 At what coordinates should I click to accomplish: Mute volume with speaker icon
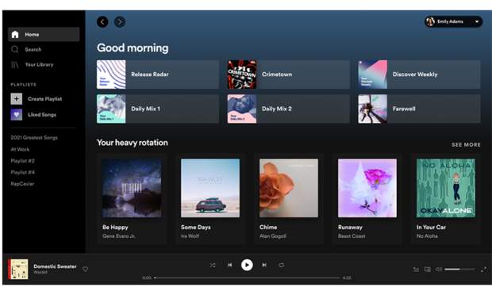click(x=439, y=270)
